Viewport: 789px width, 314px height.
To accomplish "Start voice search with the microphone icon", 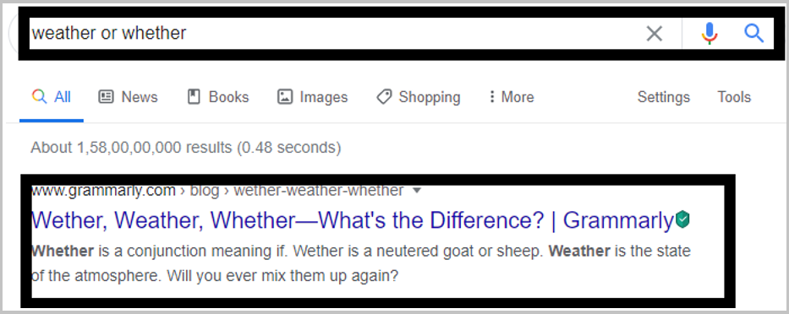I will click(710, 34).
